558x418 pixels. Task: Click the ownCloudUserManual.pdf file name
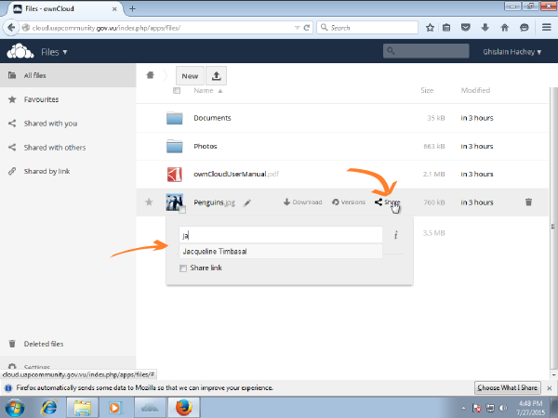[x=236, y=175]
